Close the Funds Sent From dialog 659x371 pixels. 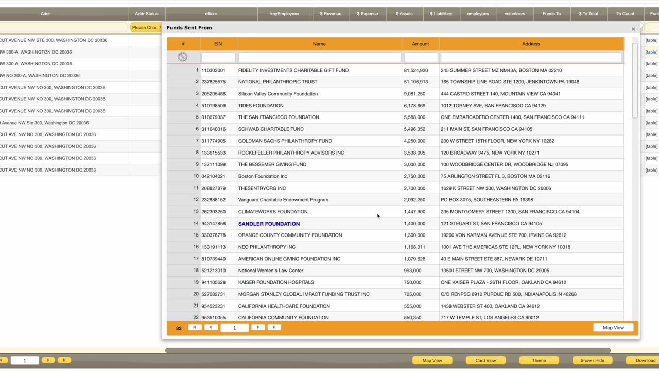click(x=633, y=29)
